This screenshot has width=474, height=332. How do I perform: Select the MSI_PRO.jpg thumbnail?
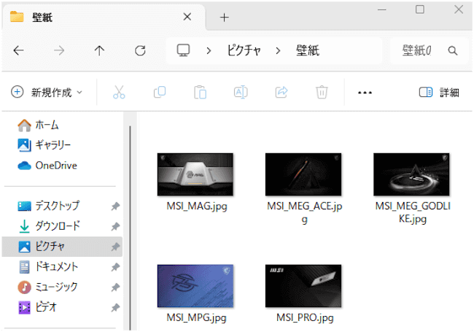[303, 286]
